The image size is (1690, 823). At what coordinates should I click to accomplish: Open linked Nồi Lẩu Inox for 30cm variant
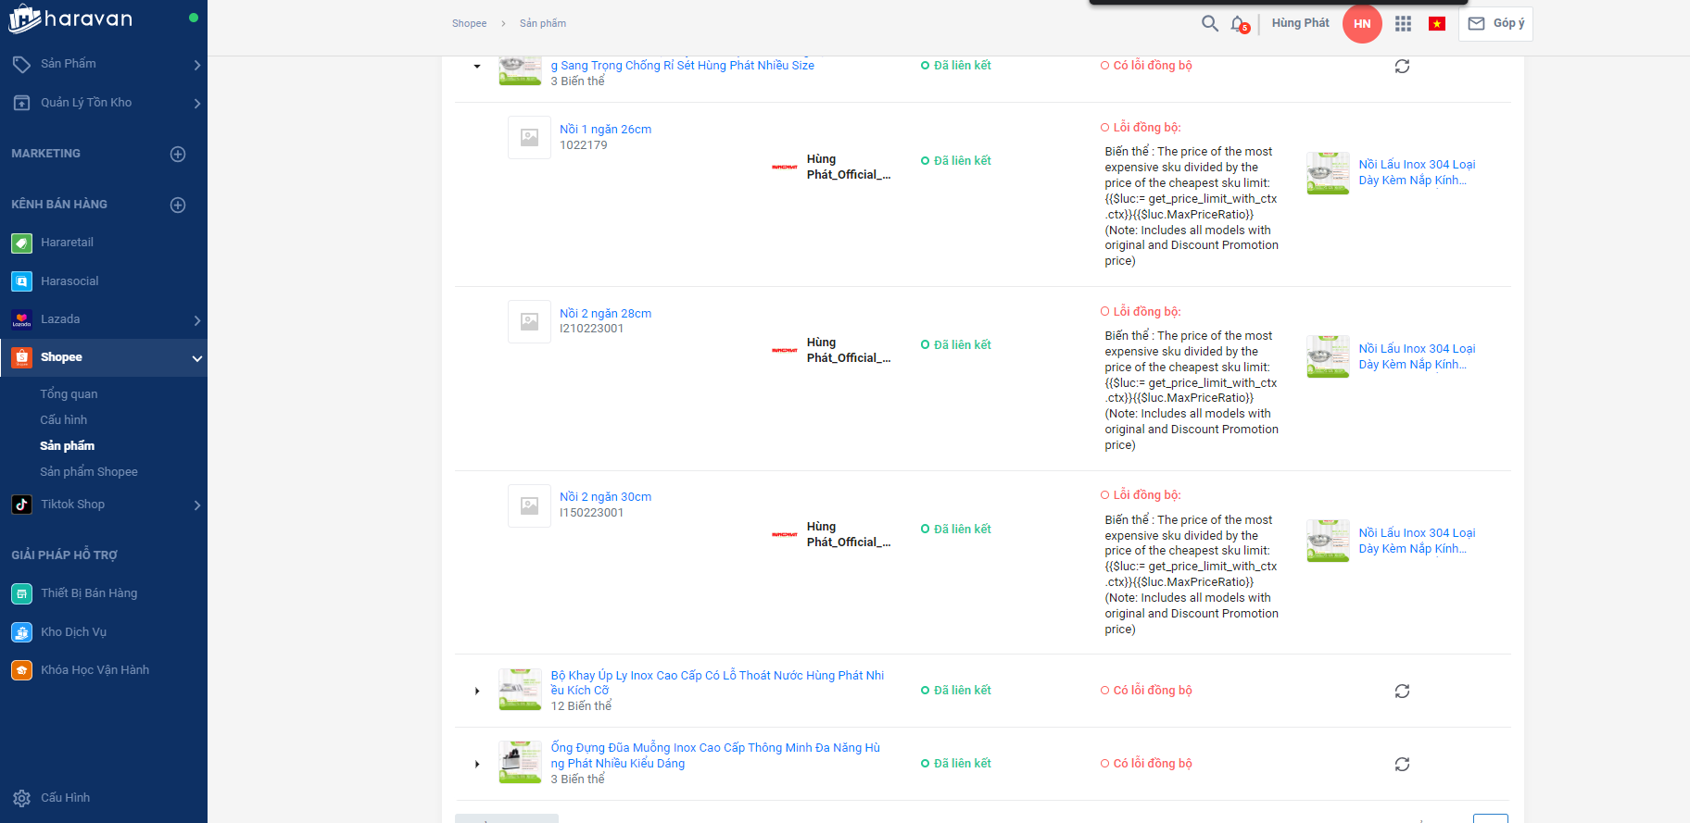pyautogui.click(x=1417, y=541)
